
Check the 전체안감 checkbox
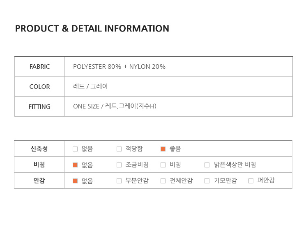[x=163, y=181]
